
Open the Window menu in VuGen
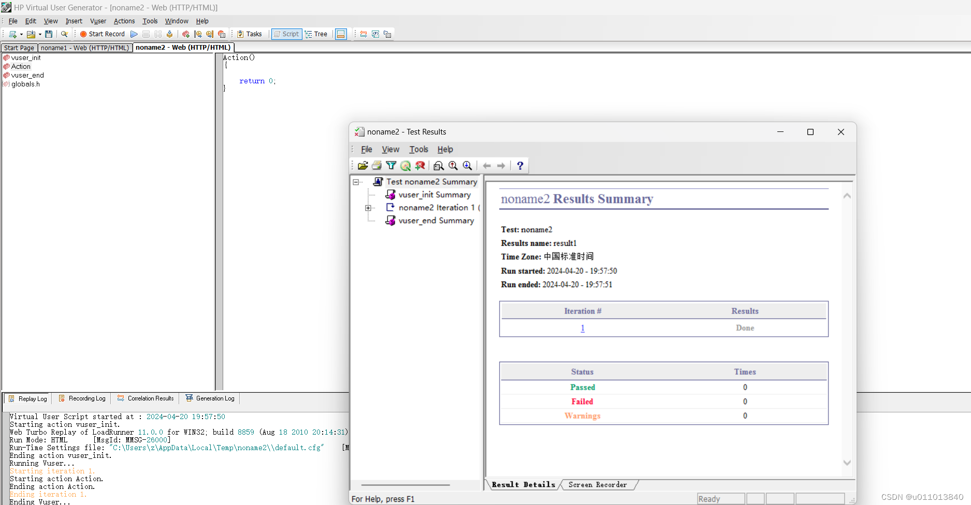click(x=177, y=21)
